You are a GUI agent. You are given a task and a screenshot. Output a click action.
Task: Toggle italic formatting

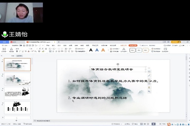20,52
